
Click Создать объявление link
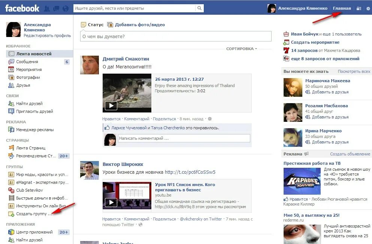[350, 154]
